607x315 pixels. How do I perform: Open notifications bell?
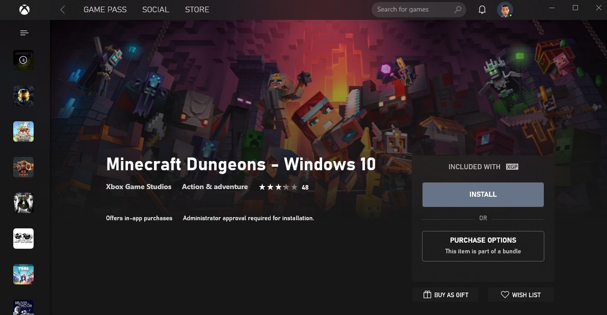pos(482,10)
